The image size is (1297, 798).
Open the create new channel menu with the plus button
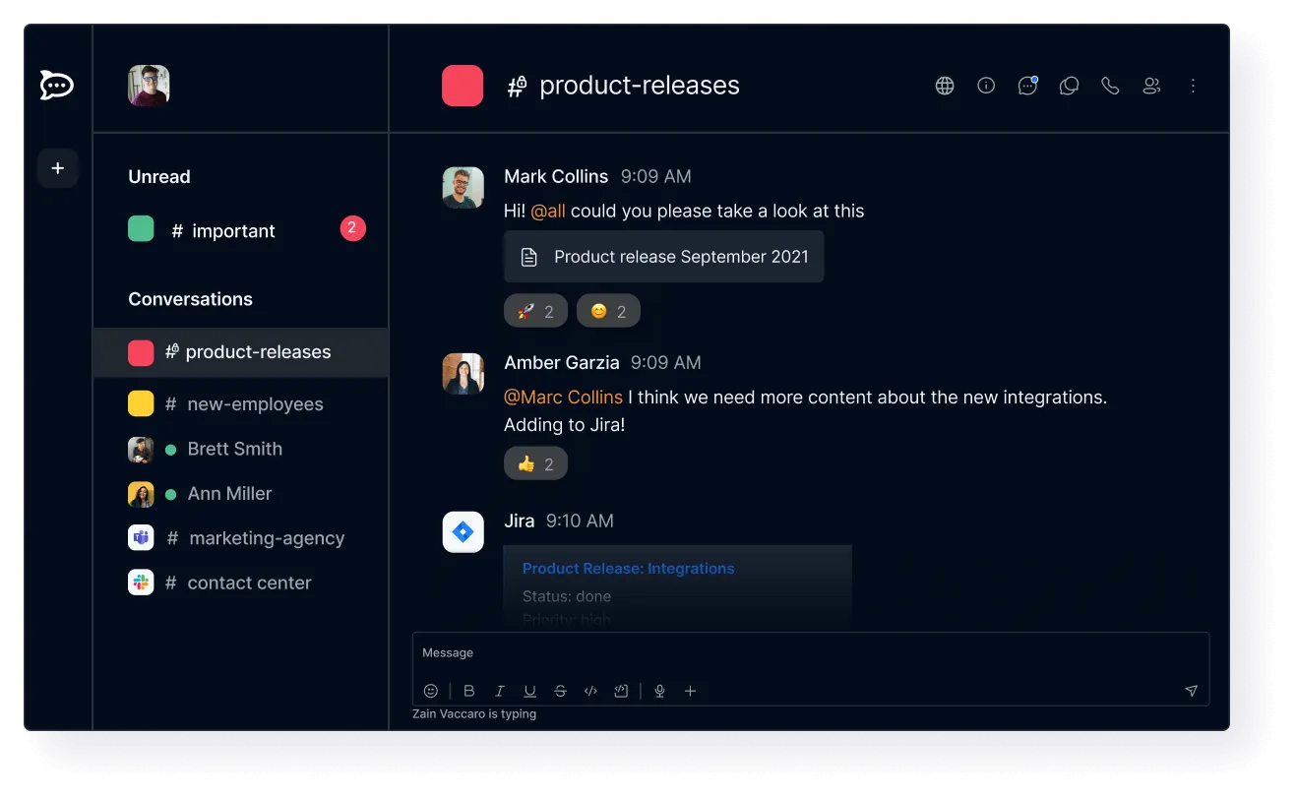pyautogui.click(x=57, y=168)
